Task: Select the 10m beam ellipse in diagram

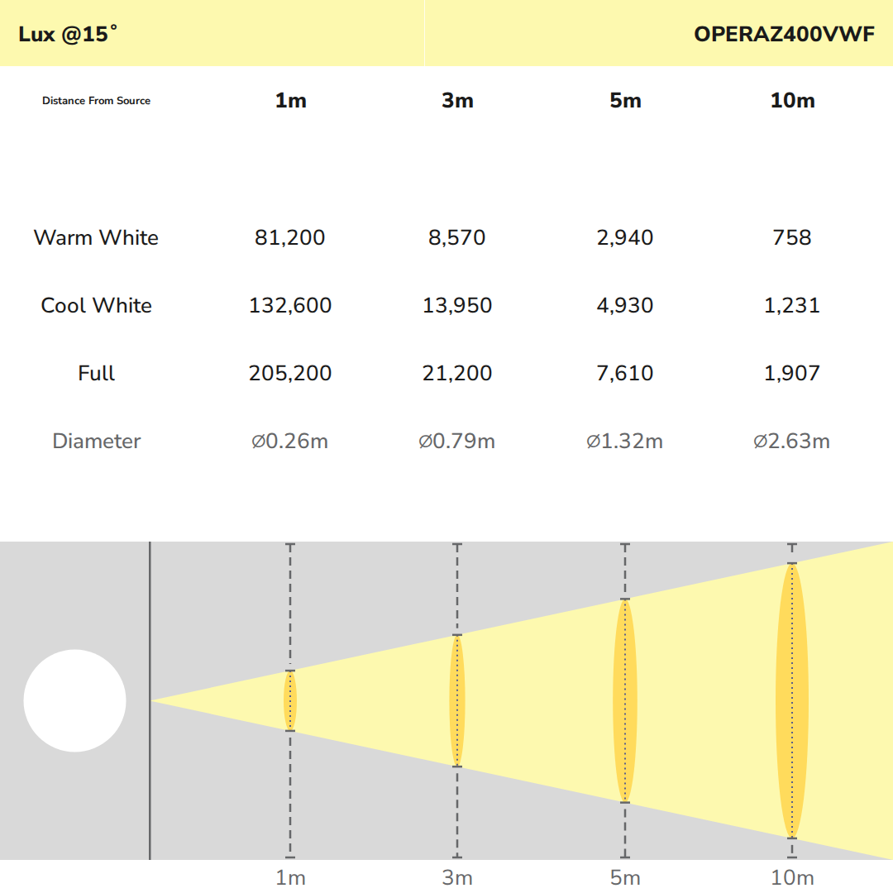Action: (791, 700)
